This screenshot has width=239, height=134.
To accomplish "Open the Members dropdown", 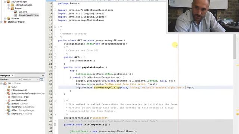I will point(10,79).
